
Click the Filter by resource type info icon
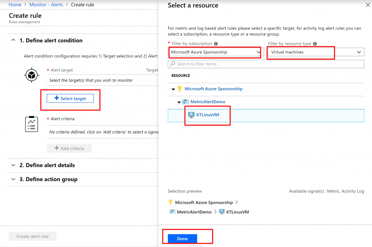[x=315, y=44]
